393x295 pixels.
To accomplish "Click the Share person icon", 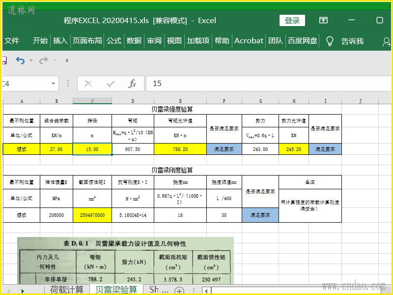I will click(x=387, y=41).
